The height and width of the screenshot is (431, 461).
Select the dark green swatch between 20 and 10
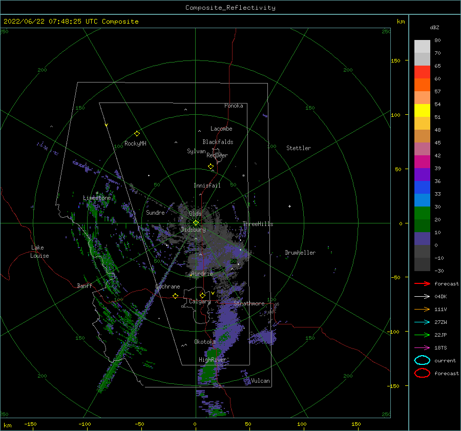point(422,226)
